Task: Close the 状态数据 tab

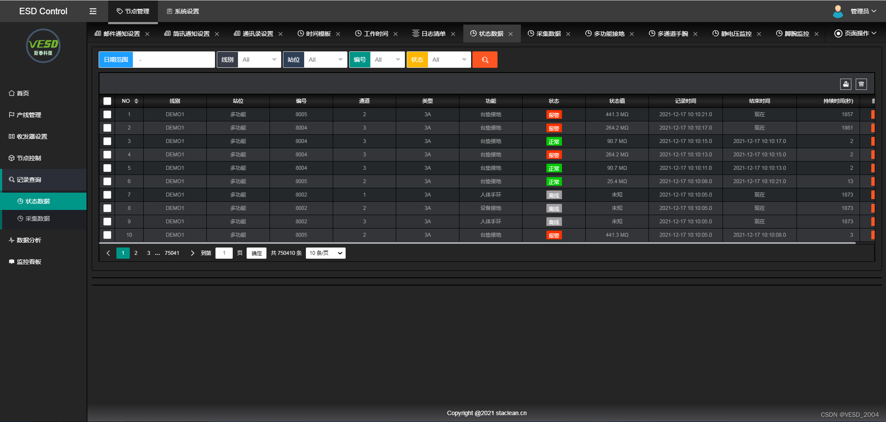Action: point(510,34)
